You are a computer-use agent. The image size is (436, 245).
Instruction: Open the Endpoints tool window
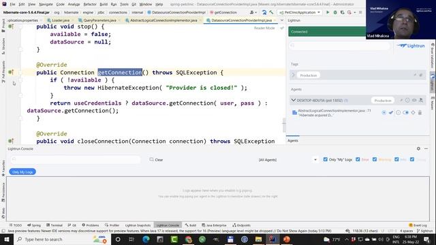[x=241, y=225]
